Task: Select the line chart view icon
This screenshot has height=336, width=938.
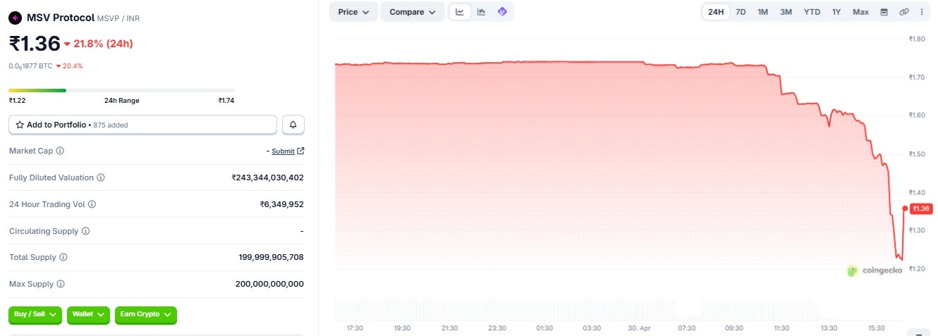Action: click(460, 12)
